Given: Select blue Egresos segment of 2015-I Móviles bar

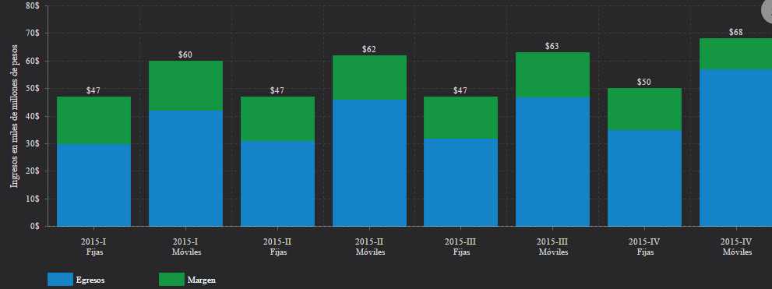Looking at the screenshot, I should [x=185, y=168].
